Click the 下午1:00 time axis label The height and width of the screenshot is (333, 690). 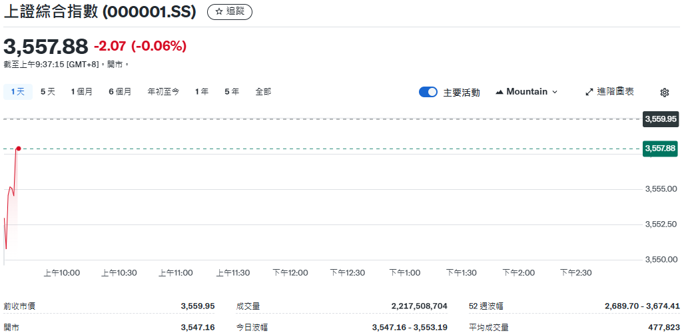(x=405, y=273)
